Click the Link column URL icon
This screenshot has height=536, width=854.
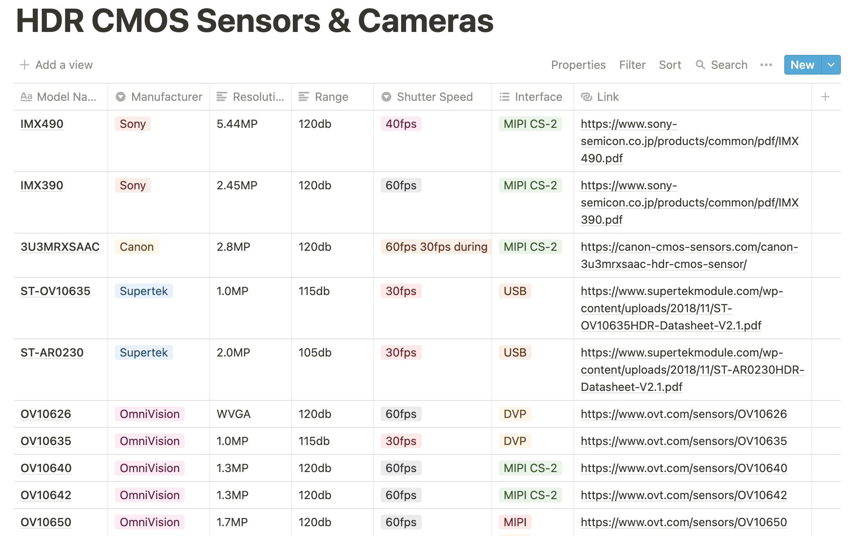[587, 97]
